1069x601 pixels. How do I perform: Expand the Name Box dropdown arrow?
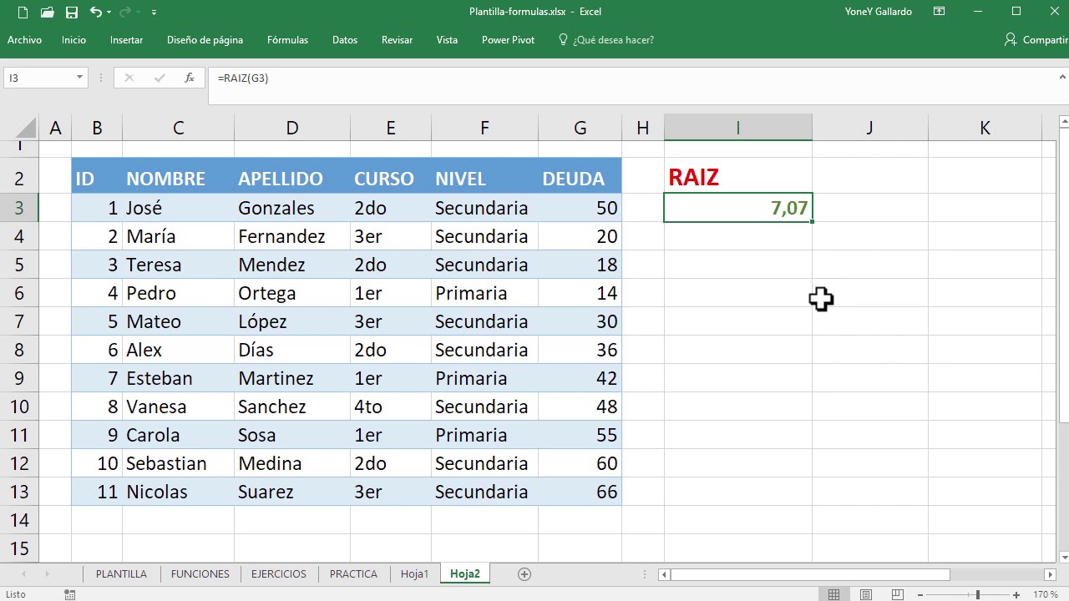79,78
